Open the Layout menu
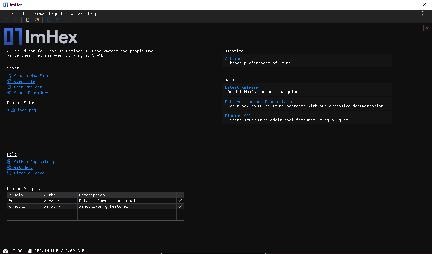 pos(56,13)
